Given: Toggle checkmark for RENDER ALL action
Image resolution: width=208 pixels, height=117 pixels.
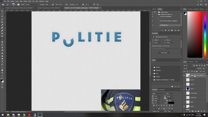Looking at the screenshot, I should coord(152,25).
